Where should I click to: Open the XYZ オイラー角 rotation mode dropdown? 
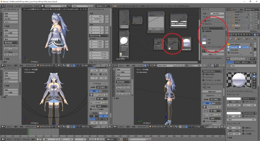point(99,36)
